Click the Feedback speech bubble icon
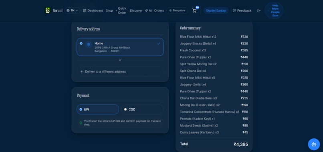323x152 pixels. 234,10
